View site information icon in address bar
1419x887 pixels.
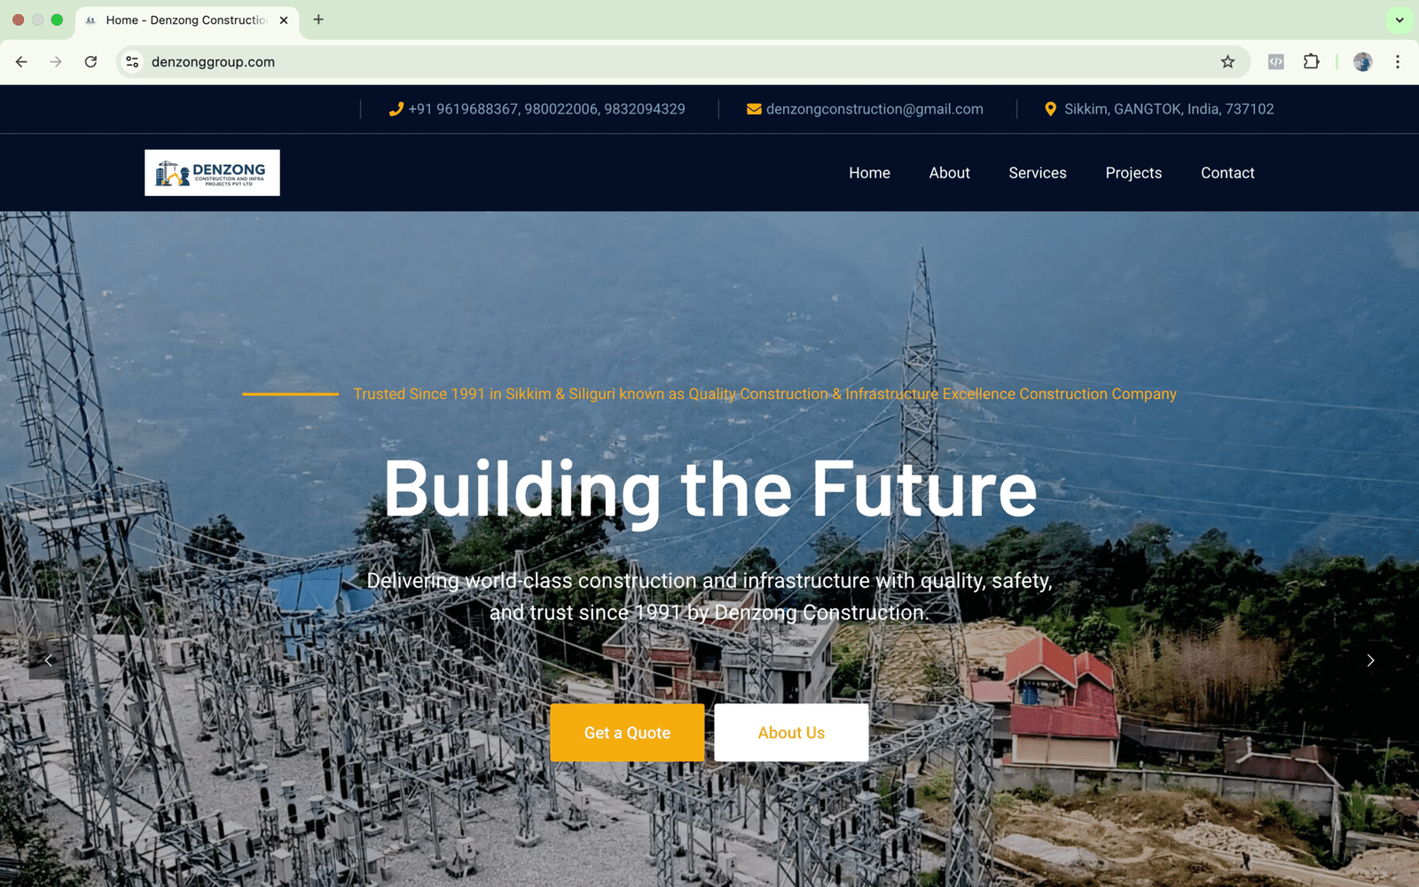pyautogui.click(x=132, y=62)
